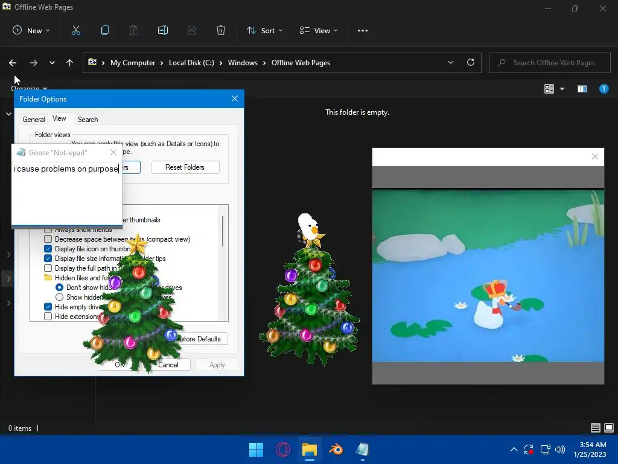
Task: Click the folder icon in address bar
Action: point(92,62)
